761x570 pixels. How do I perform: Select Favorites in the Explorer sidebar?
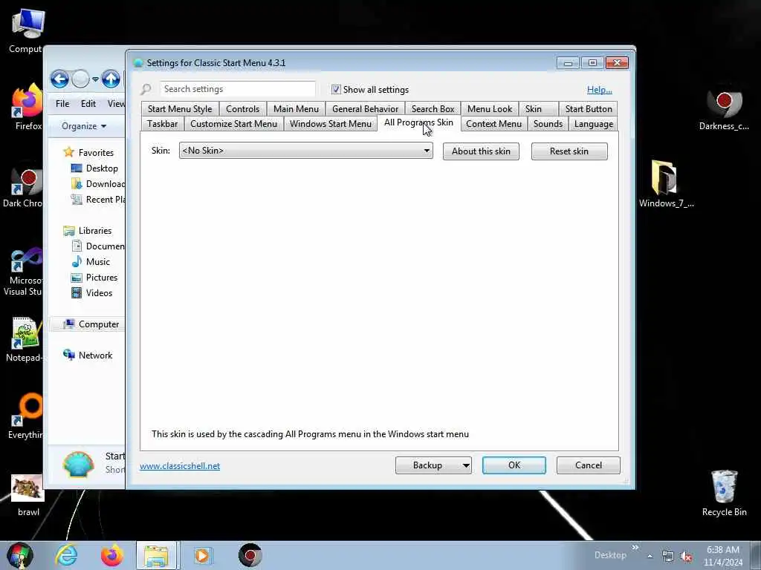tap(89, 153)
